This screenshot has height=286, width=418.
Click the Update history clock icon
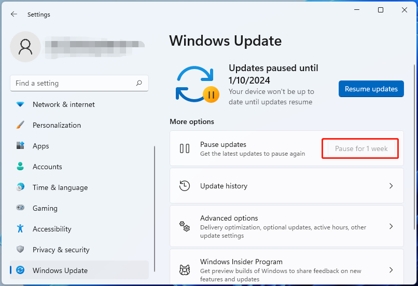click(x=185, y=186)
